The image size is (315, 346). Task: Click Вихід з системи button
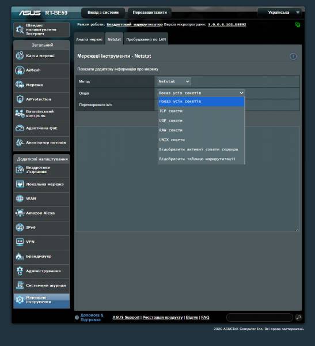point(103,13)
